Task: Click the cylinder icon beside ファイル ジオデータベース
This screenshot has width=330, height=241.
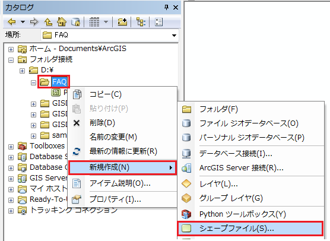Action: (x=186, y=123)
